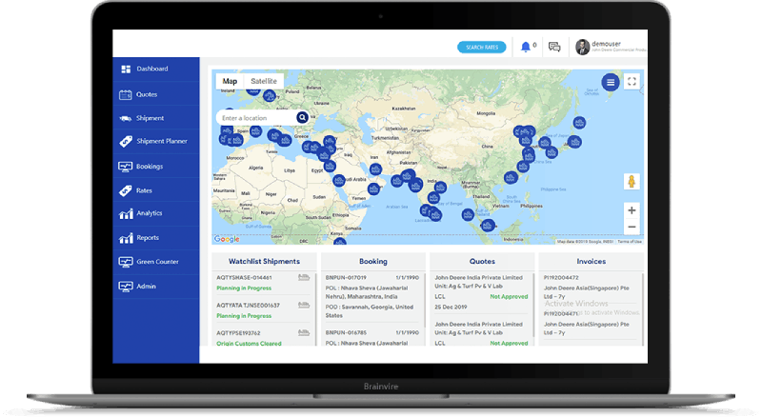This screenshot has width=762, height=417.
Task: Click the Quotes calendar icon in sidebar
Action: 125,94
